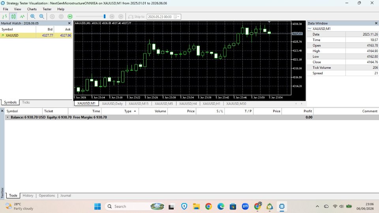
Task: Open File Explorer from taskbar
Action: coord(196,206)
